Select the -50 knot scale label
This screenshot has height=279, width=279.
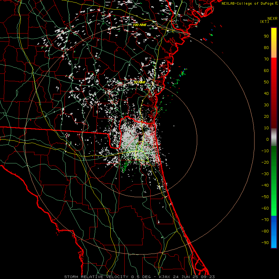tap(265, 197)
